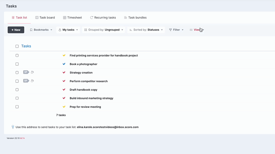Select all tasks with the header checkbox
Screen dimensions: 275x154
point(17,46)
